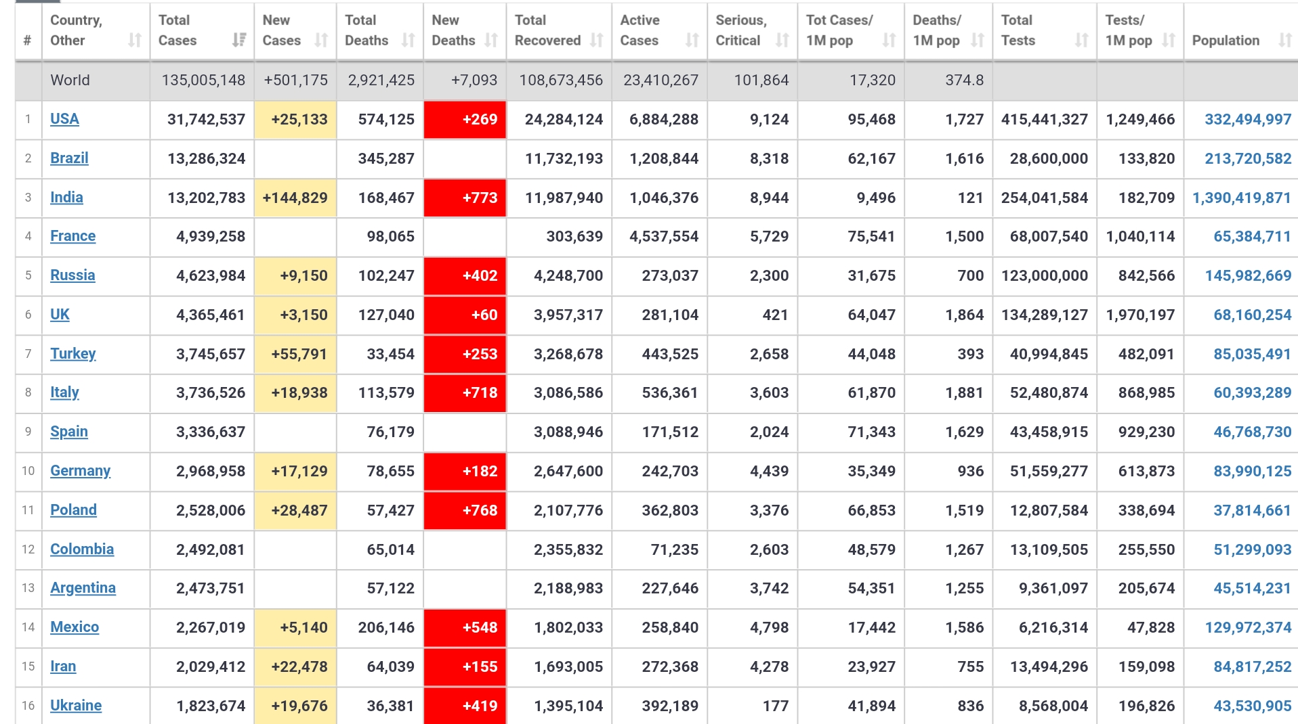Click Turkey population 85,035,491
Screen dimensions: 1298x724
[x=1253, y=354]
